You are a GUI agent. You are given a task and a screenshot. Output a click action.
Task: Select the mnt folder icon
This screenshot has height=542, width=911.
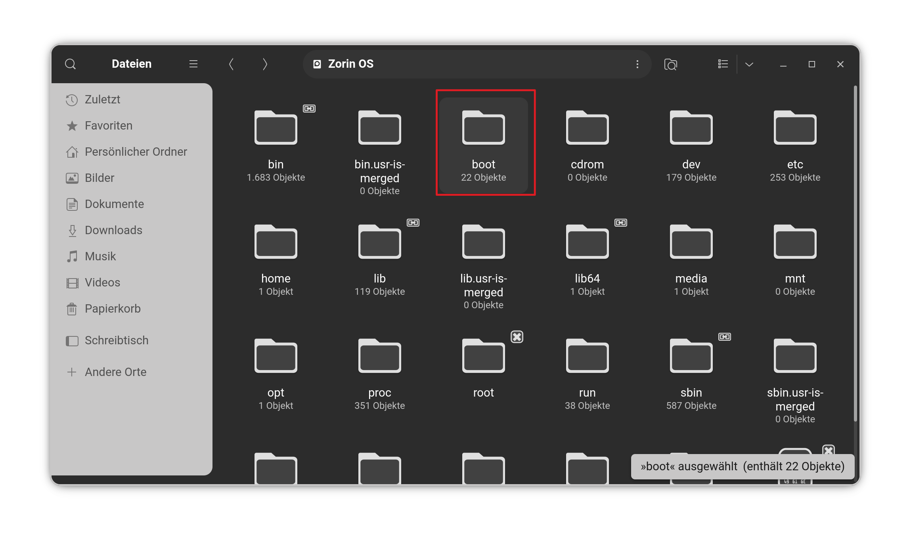coord(795,242)
